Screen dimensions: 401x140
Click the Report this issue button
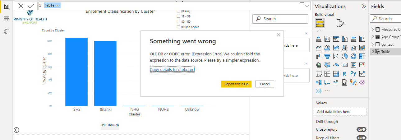point(236,84)
